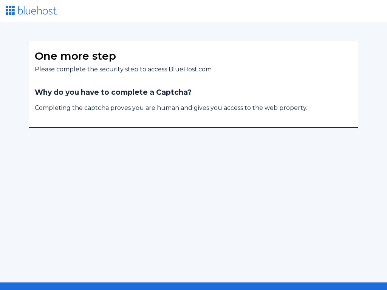Click the word "step" in the main heading
The width and height of the screenshot is (387, 290).
click(104, 56)
